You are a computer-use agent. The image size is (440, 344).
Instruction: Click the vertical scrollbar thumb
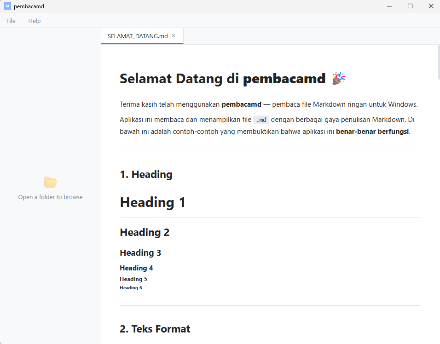(x=439, y=62)
